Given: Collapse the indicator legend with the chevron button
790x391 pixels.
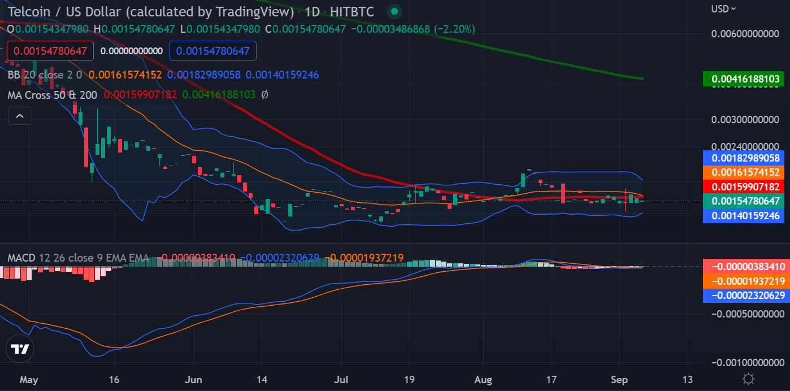Looking at the screenshot, I should 20,116.
